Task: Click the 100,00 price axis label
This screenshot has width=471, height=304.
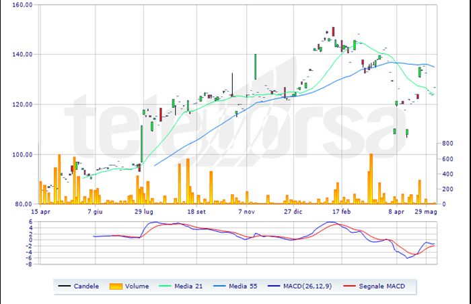Action: click(22, 154)
